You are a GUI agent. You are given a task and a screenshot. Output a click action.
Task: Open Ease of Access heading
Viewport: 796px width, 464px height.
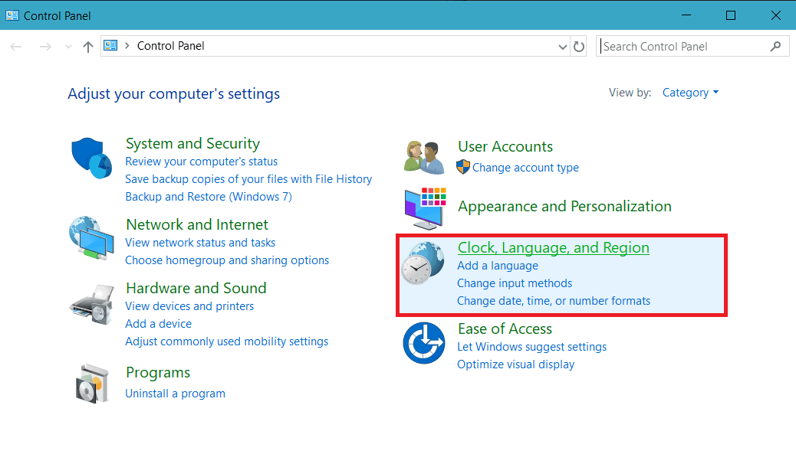[505, 328]
